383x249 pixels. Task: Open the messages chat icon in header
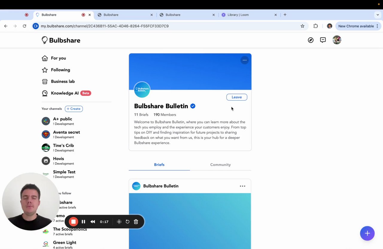pos(323,40)
